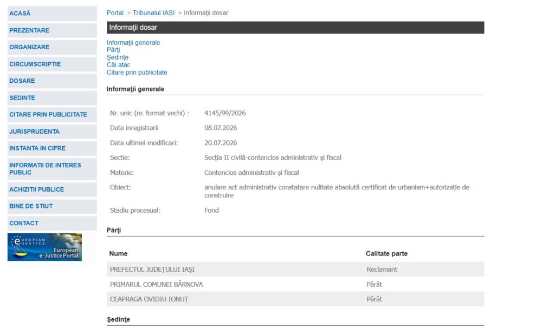Open INFORMATII DE INTERES PUBLIC

[x=52, y=169]
